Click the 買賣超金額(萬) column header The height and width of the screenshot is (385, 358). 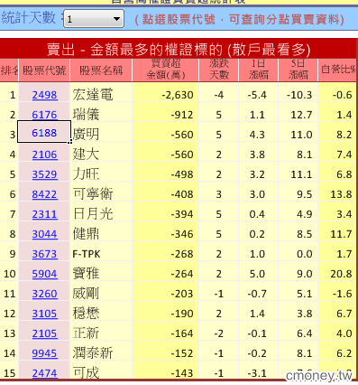click(165, 70)
